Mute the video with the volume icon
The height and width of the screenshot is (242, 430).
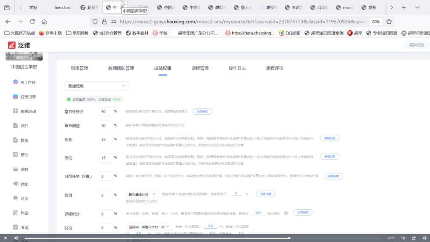click(16, 238)
